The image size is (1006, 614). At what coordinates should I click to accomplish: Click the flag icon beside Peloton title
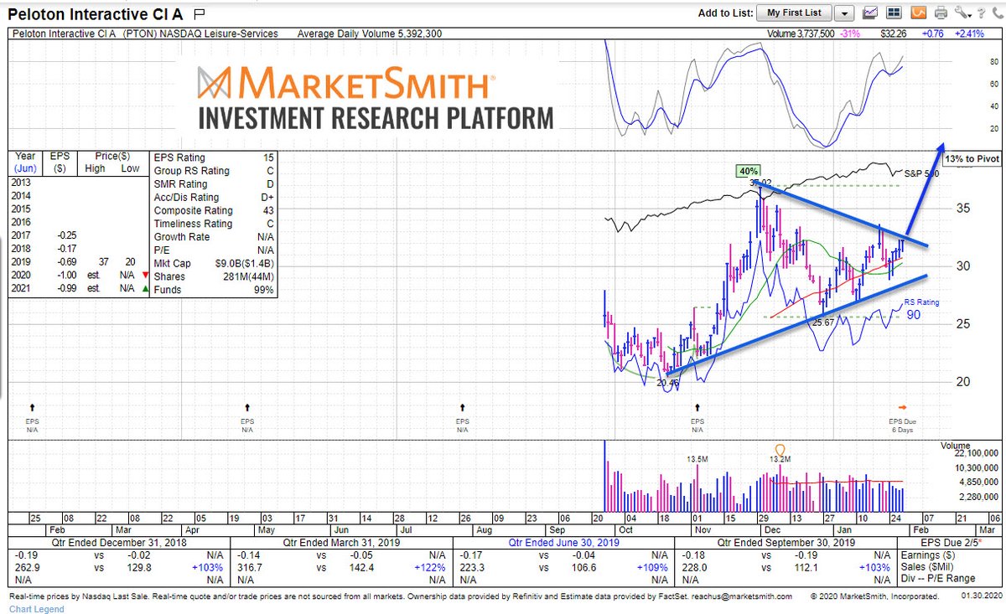pyautogui.click(x=198, y=14)
